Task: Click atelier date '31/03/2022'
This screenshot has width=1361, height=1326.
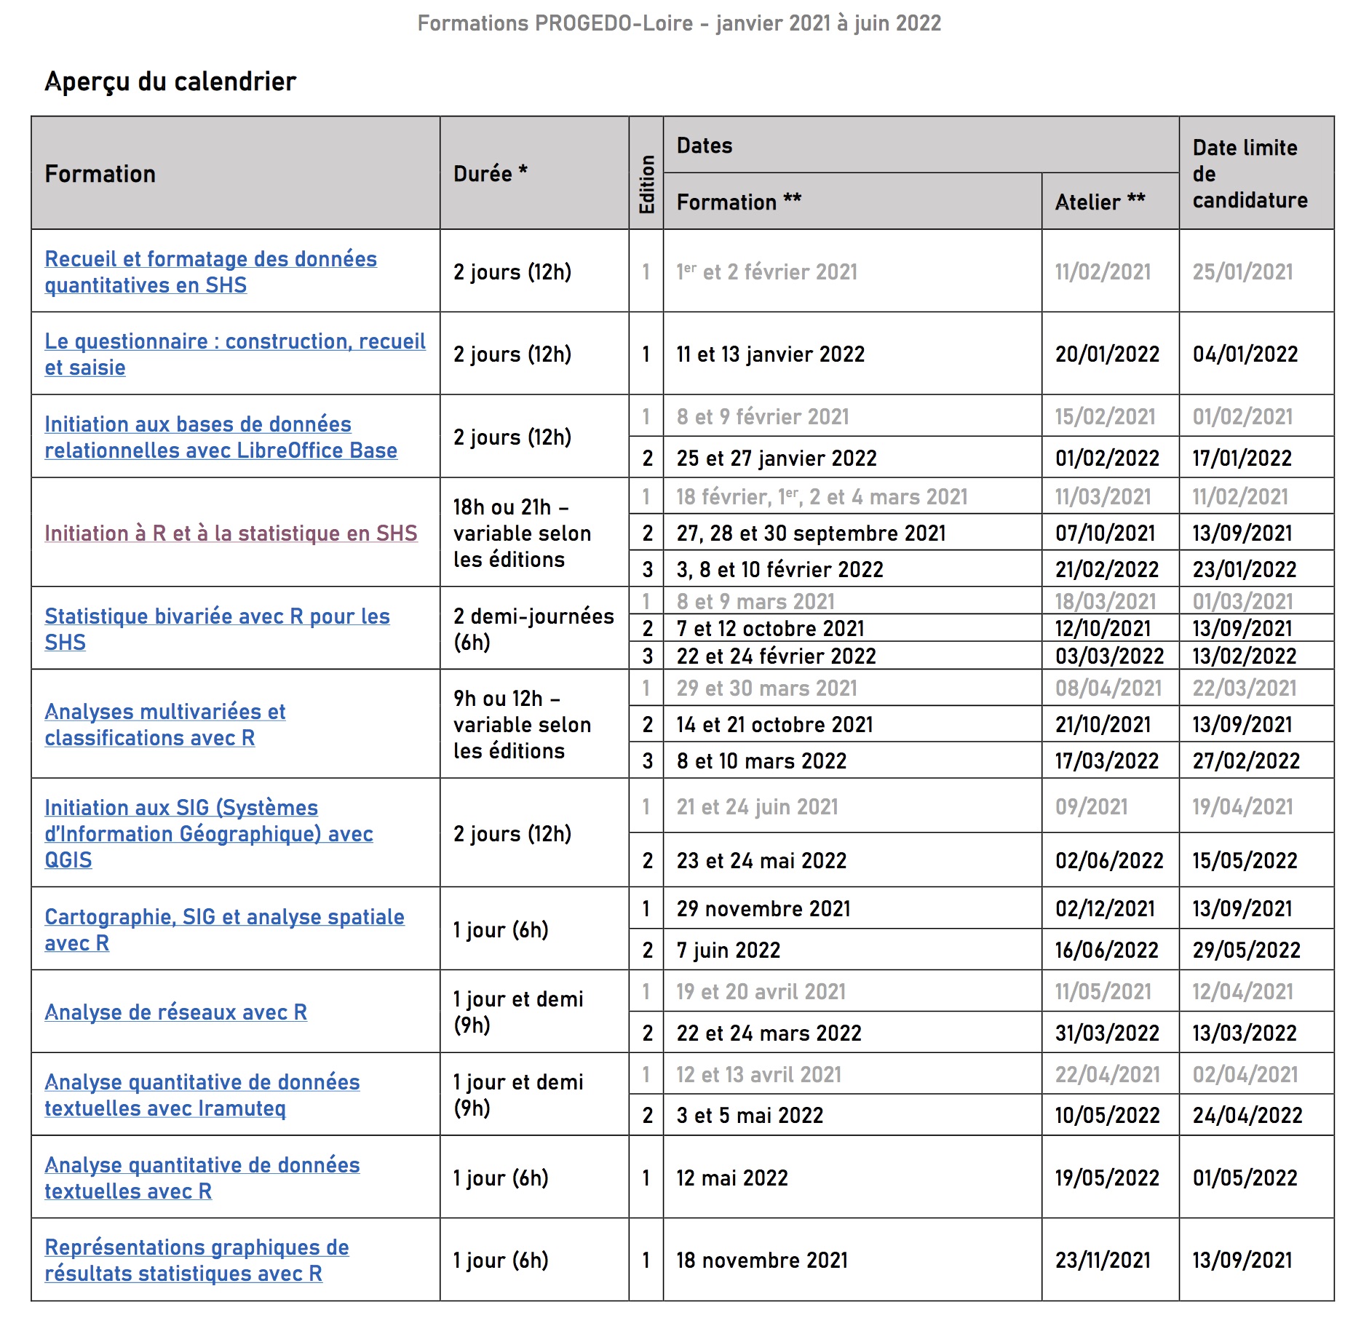Action: (x=1107, y=1033)
